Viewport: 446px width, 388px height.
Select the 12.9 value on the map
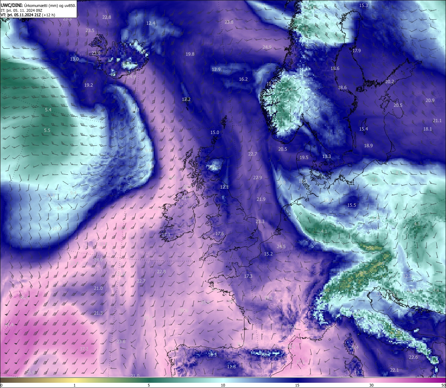(x=216, y=70)
